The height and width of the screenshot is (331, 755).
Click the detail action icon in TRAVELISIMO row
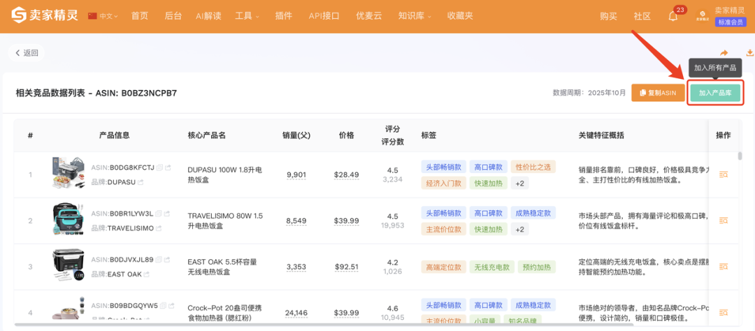click(x=724, y=221)
